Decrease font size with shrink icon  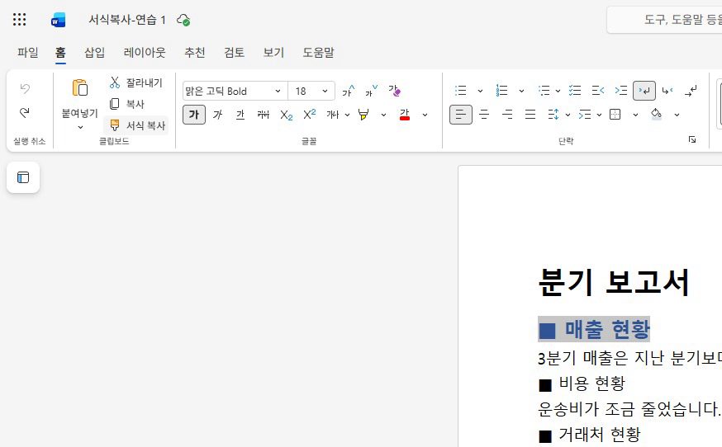371,91
